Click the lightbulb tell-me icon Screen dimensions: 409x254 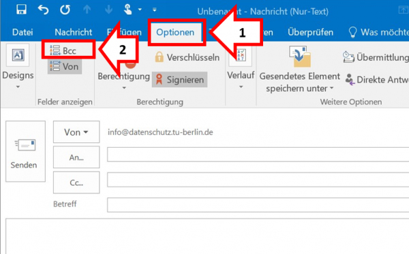(352, 32)
